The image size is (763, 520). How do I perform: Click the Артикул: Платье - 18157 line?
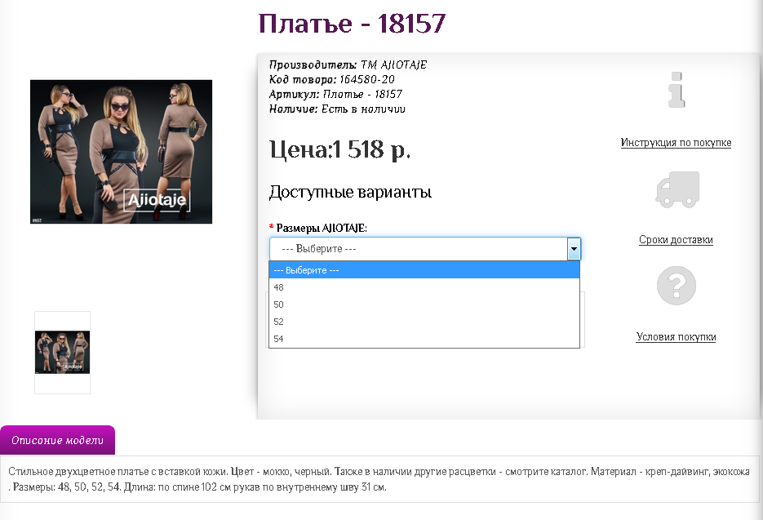click(335, 94)
